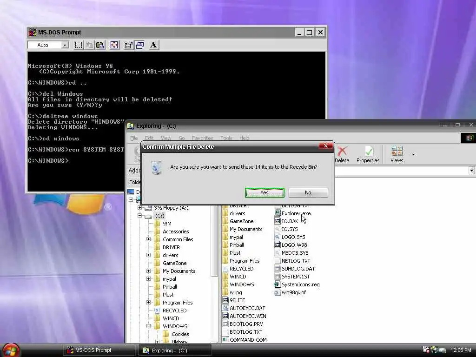
Task: Click the Background icon in MS-DOS toolbar
Action: pyautogui.click(x=139, y=45)
